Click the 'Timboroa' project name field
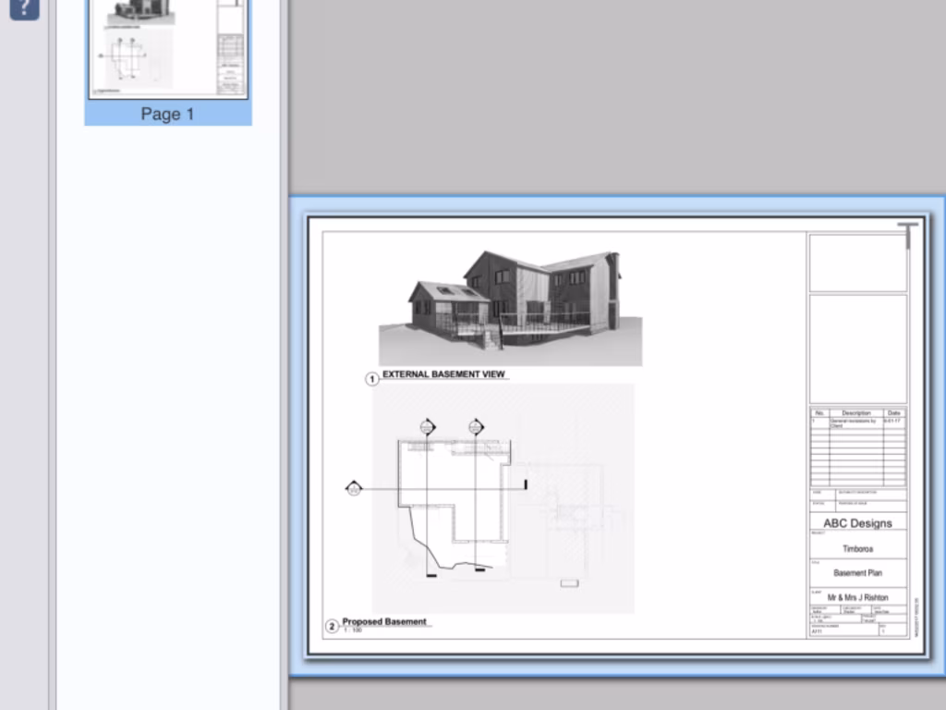Viewport: 946px width, 710px height. (x=857, y=548)
